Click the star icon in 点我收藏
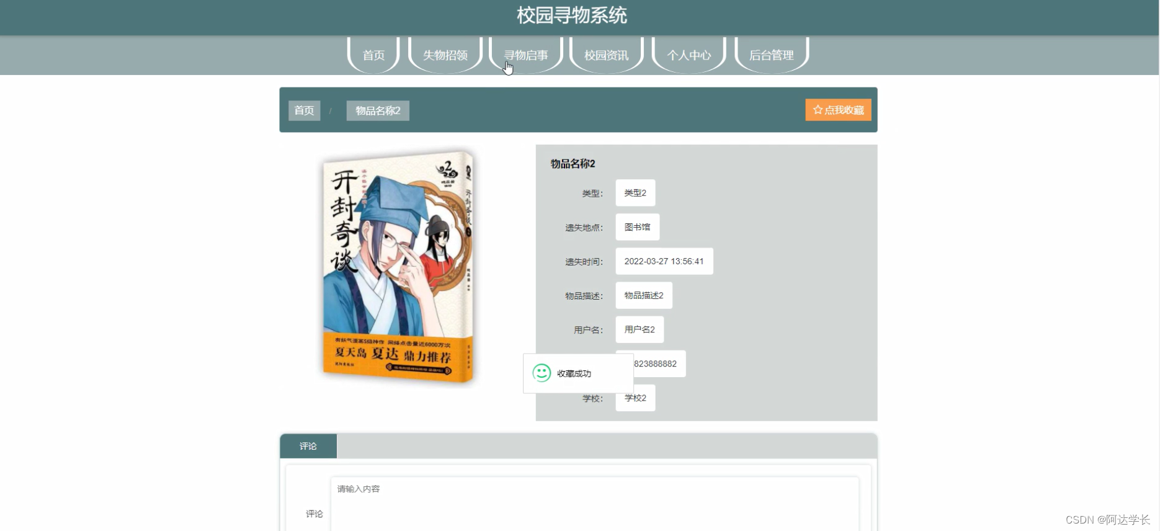Image resolution: width=1160 pixels, height=531 pixels. tap(818, 110)
